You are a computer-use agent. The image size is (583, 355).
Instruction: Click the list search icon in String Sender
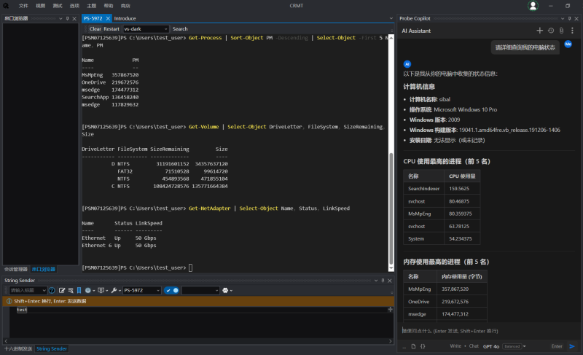click(71, 290)
